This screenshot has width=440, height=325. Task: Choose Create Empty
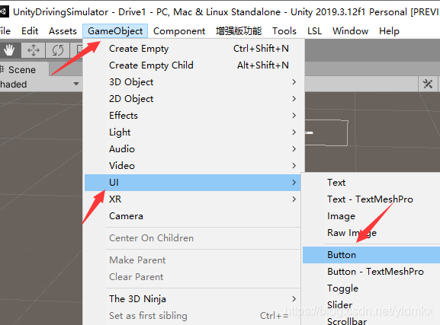point(192,49)
